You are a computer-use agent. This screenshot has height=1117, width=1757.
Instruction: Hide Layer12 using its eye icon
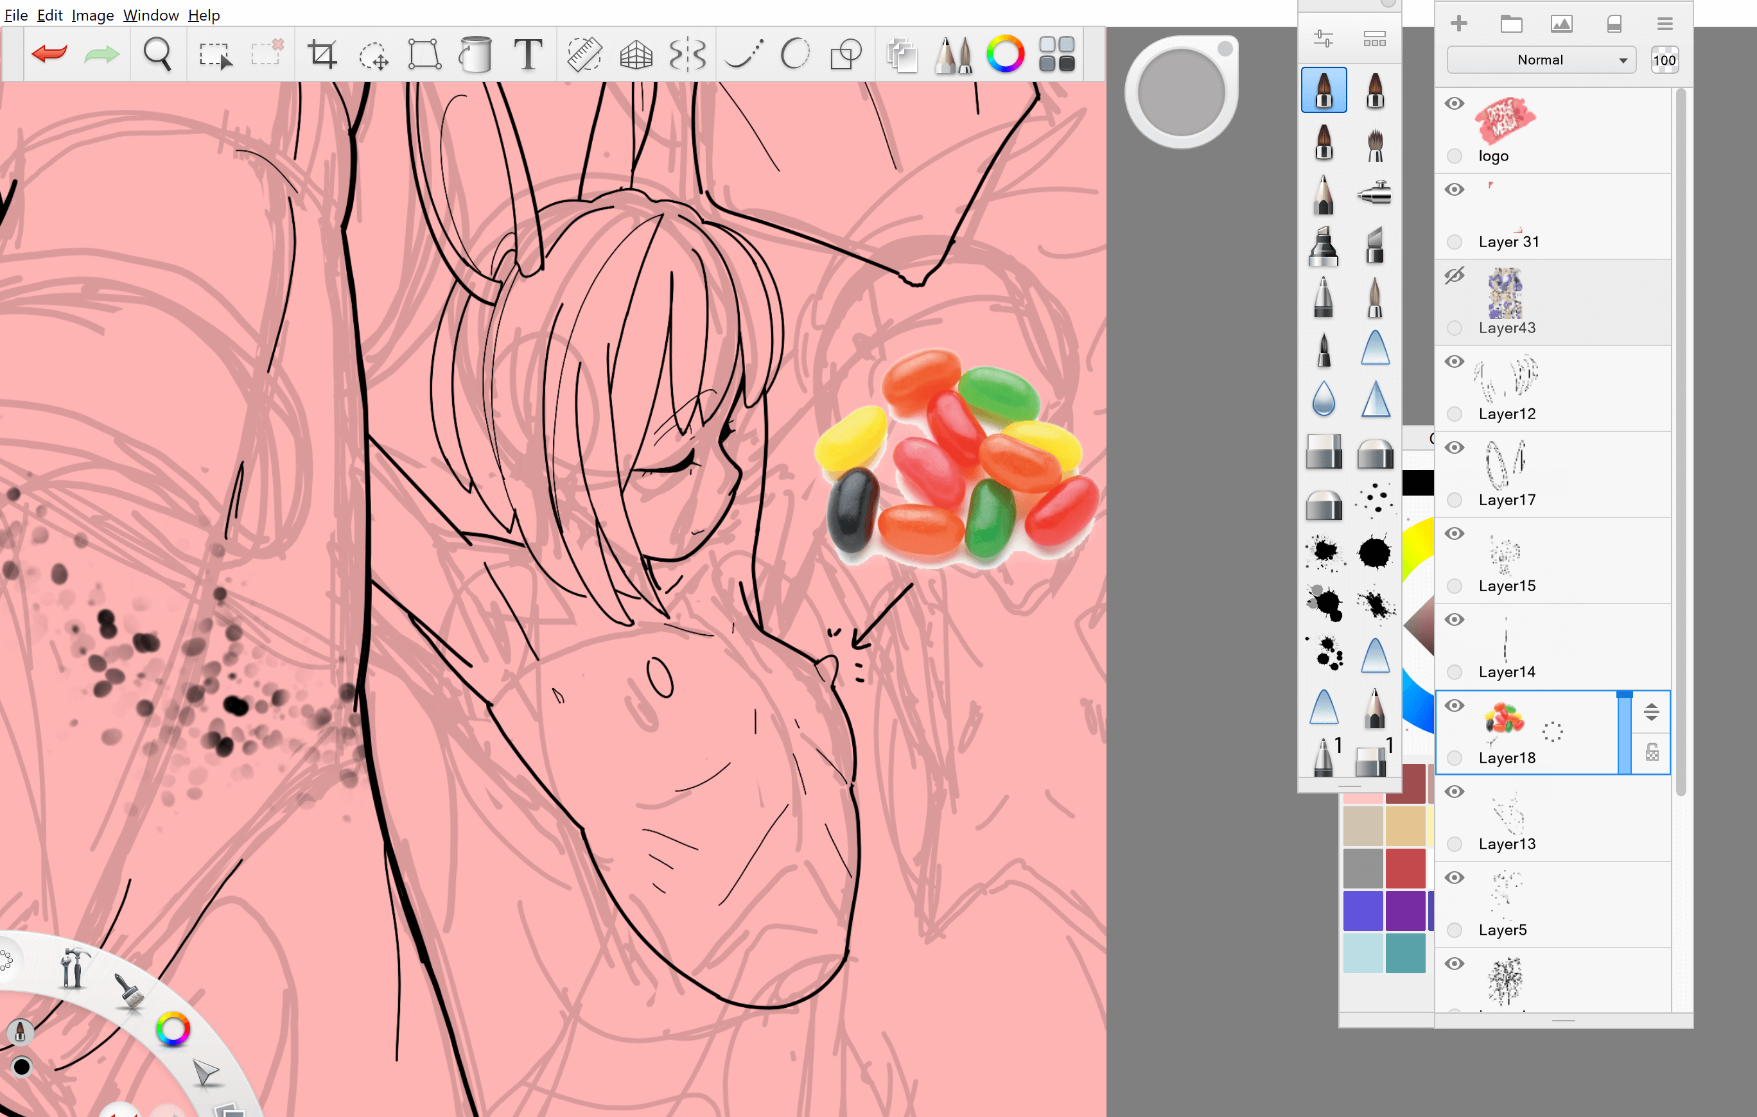[1454, 362]
